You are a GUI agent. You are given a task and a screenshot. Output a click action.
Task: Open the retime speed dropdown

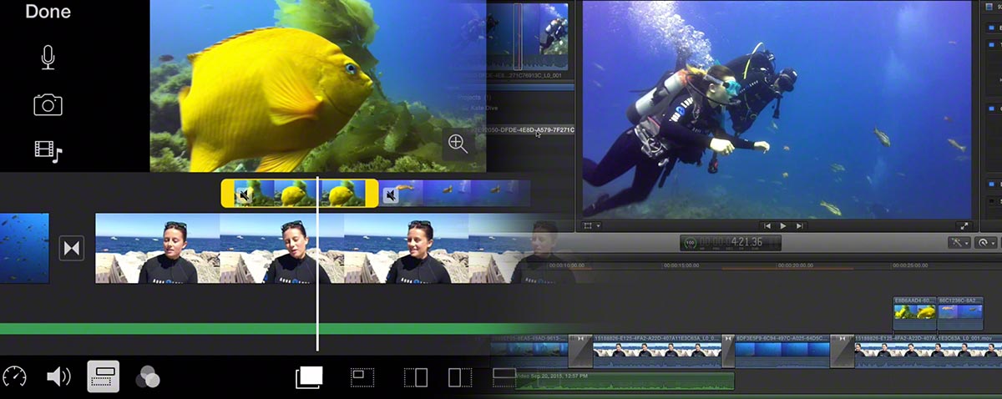(x=986, y=242)
